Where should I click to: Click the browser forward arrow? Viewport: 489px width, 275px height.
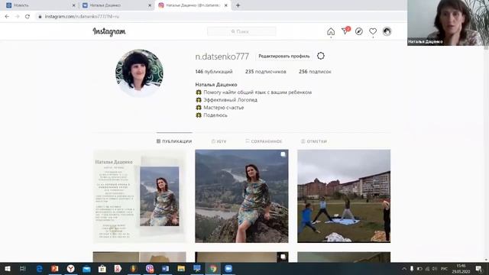click(x=17, y=17)
